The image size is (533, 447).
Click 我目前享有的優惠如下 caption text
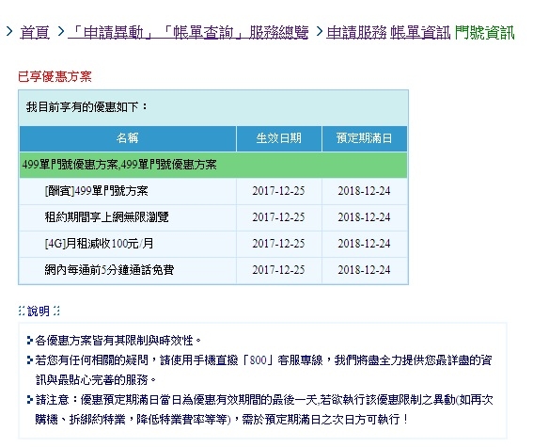point(87,107)
